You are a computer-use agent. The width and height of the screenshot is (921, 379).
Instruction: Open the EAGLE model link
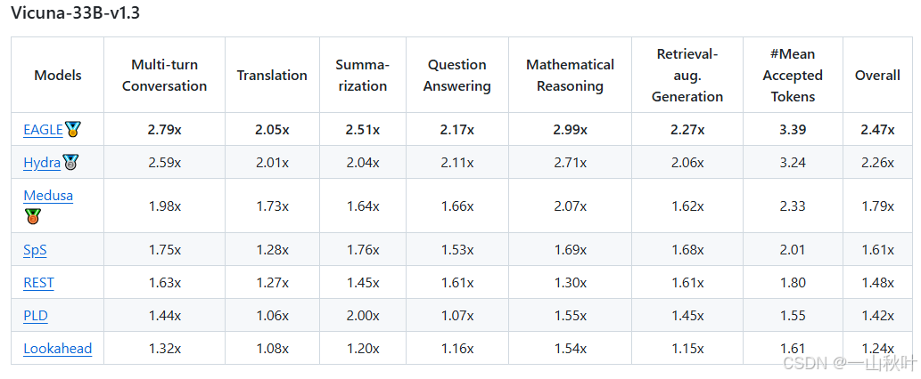coord(43,130)
